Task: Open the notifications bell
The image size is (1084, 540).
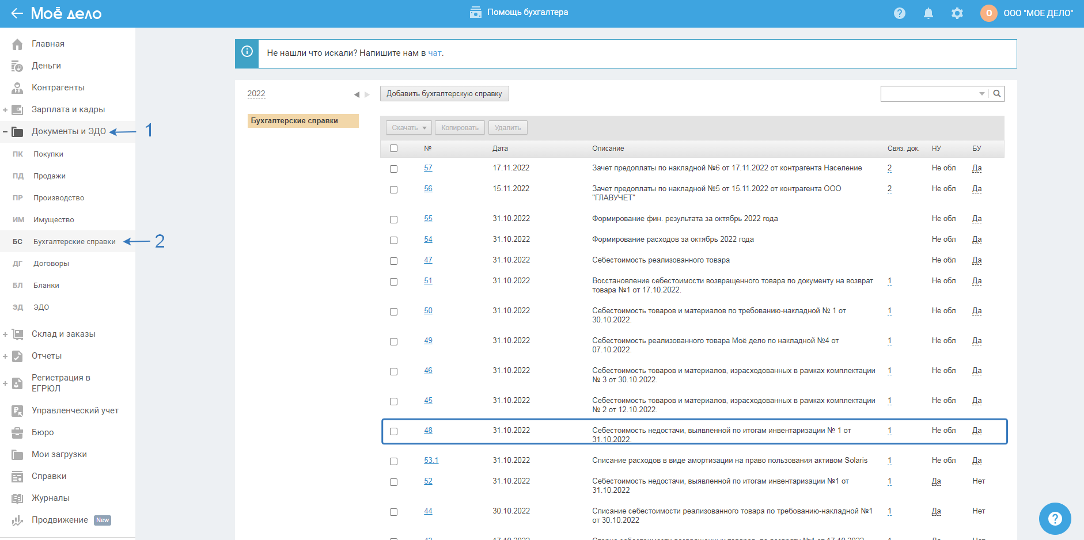Action: [928, 13]
